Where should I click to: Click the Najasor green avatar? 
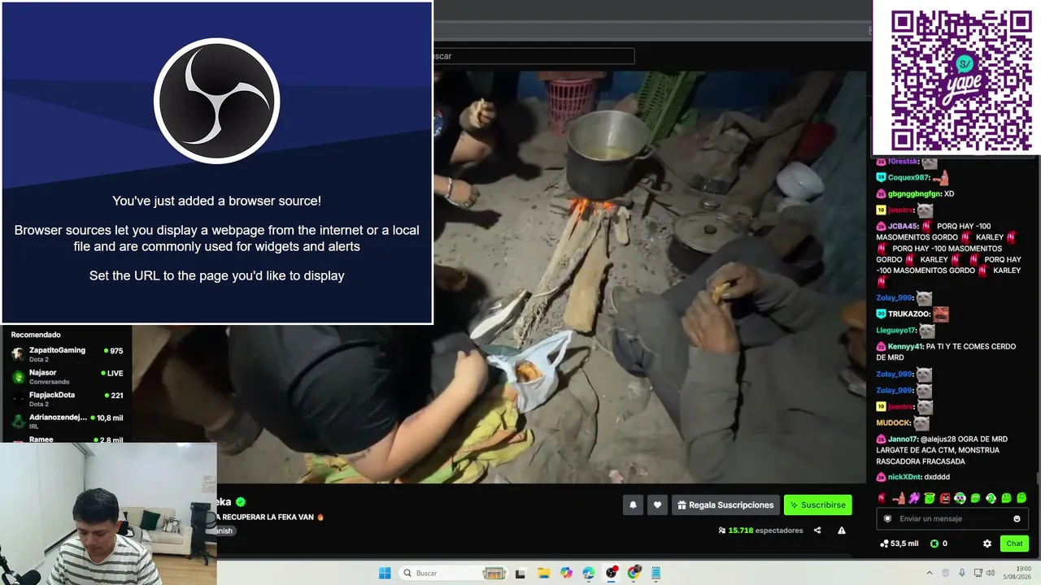click(18, 377)
